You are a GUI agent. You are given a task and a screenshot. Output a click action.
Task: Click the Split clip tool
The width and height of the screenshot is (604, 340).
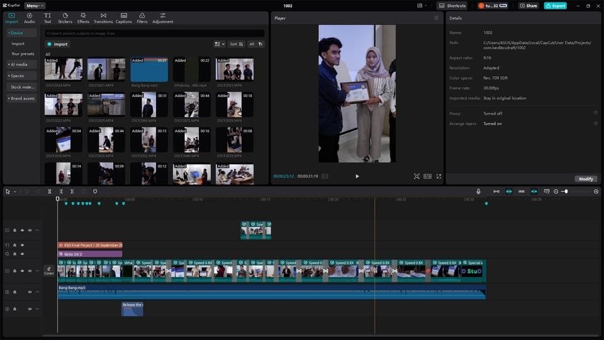50,191
